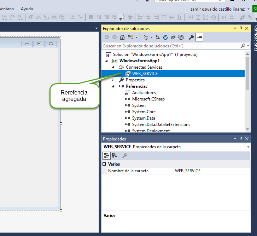Collapse the Varios property category

[x=104, y=164]
